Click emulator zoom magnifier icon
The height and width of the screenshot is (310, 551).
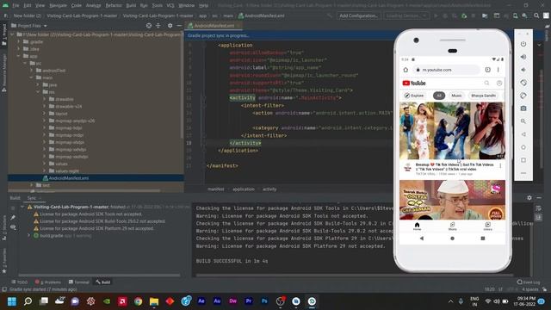click(x=523, y=121)
